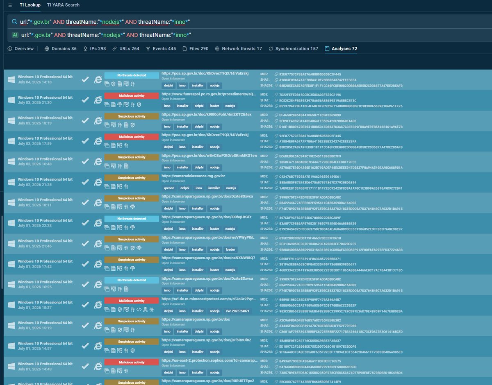
Task: Copy SHA256 hash icon in July 03 18:19 row
Action: click(276, 127)
